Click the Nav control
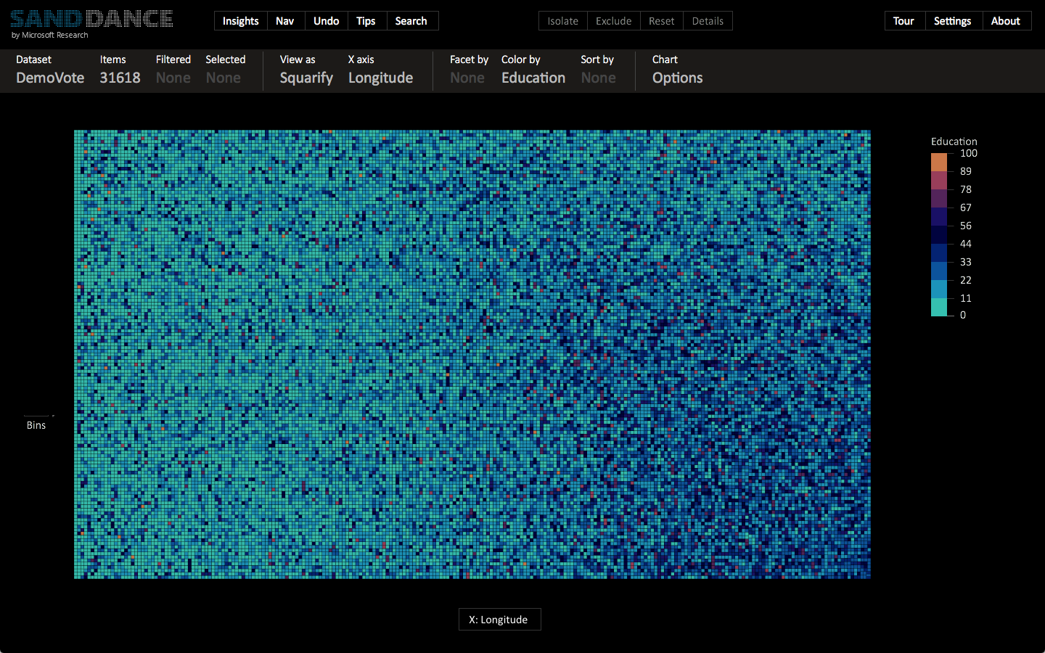 (x=285, y=20)
